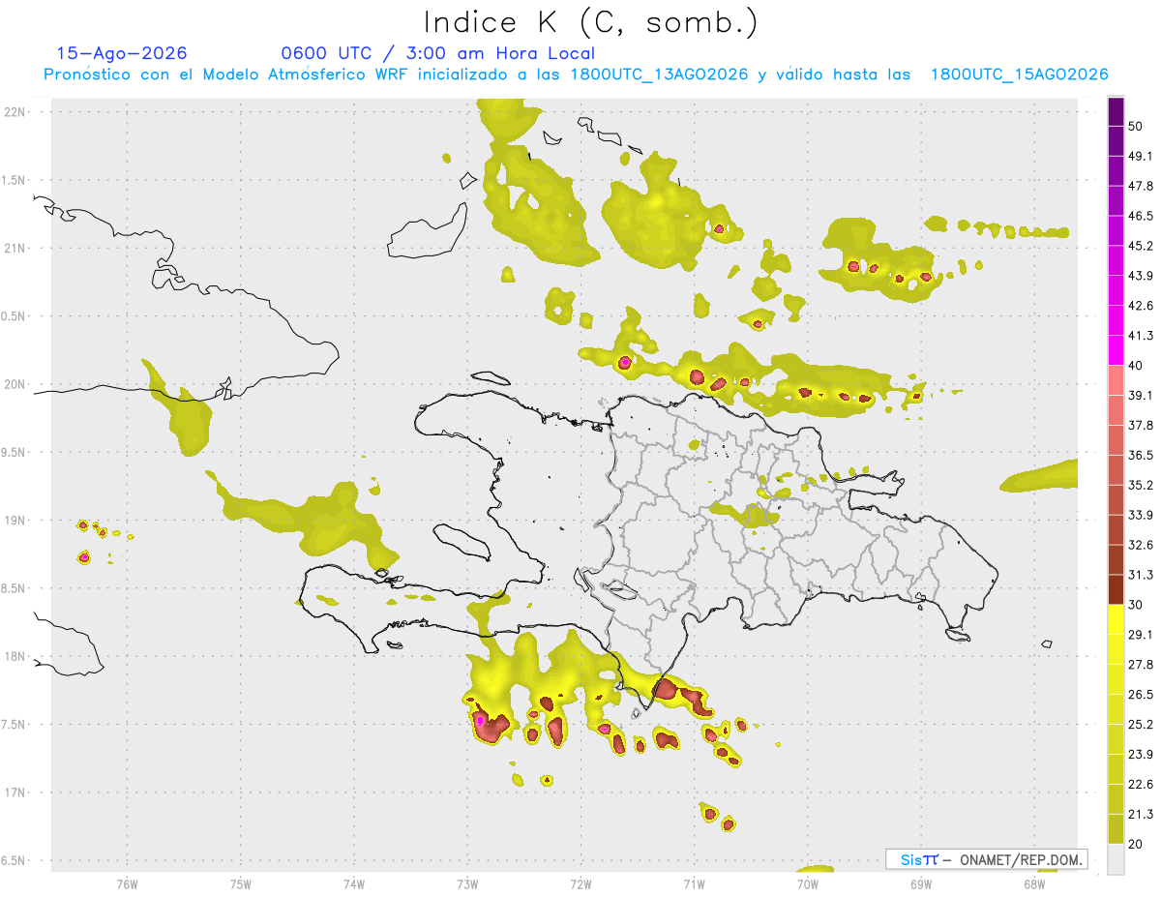Click longitude label '72W'
1161x897 pixels.
click(580, 883)
